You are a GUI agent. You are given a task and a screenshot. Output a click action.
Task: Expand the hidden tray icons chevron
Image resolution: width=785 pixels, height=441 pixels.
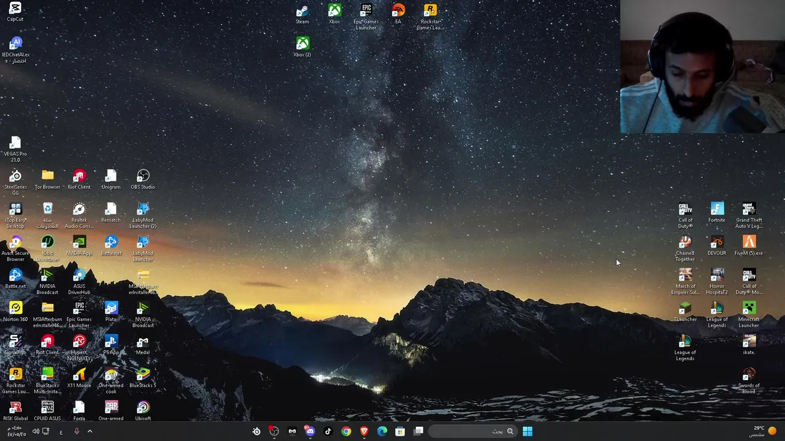[90, 431]
